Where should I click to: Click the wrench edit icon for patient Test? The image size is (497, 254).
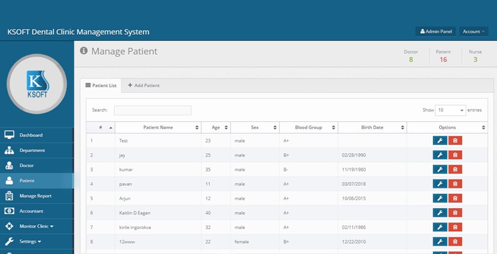point(440,141)
